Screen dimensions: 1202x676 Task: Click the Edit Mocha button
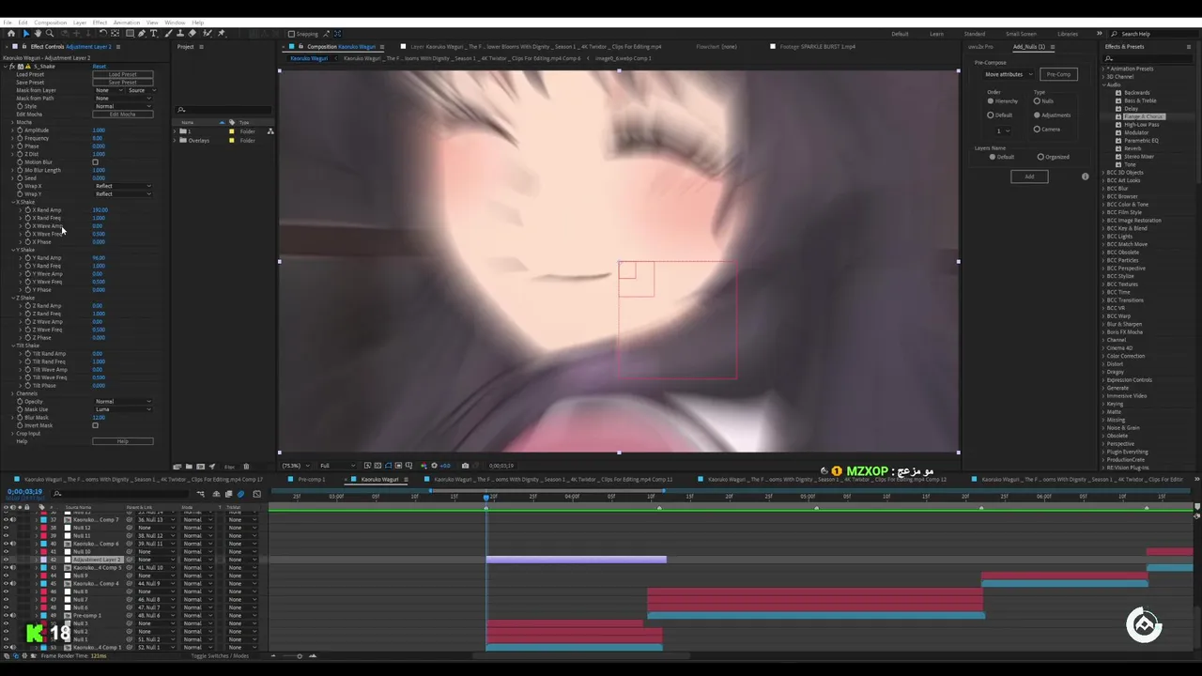point(122,115)
